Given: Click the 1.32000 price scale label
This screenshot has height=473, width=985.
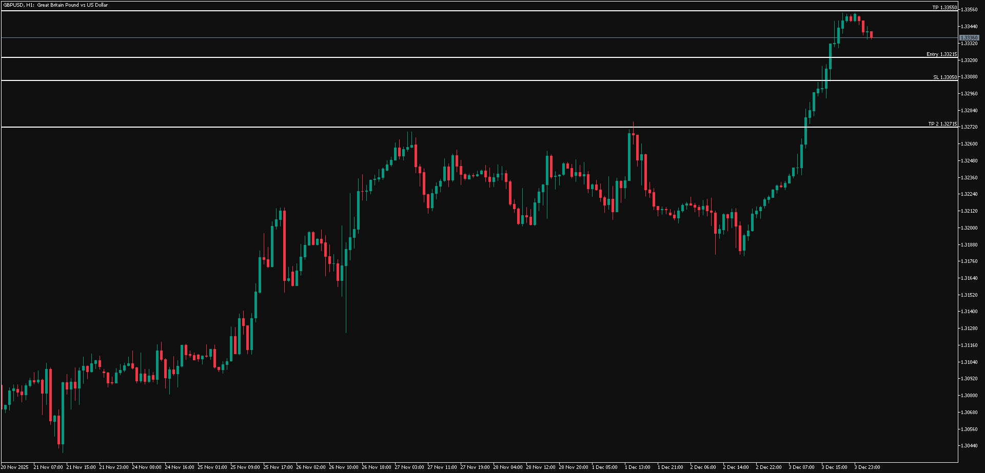Looking at the screenshot, I should [x=969, y=228].
